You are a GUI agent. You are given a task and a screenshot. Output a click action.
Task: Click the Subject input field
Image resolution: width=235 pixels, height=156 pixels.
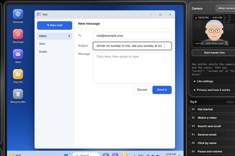[x=132, y=46]
